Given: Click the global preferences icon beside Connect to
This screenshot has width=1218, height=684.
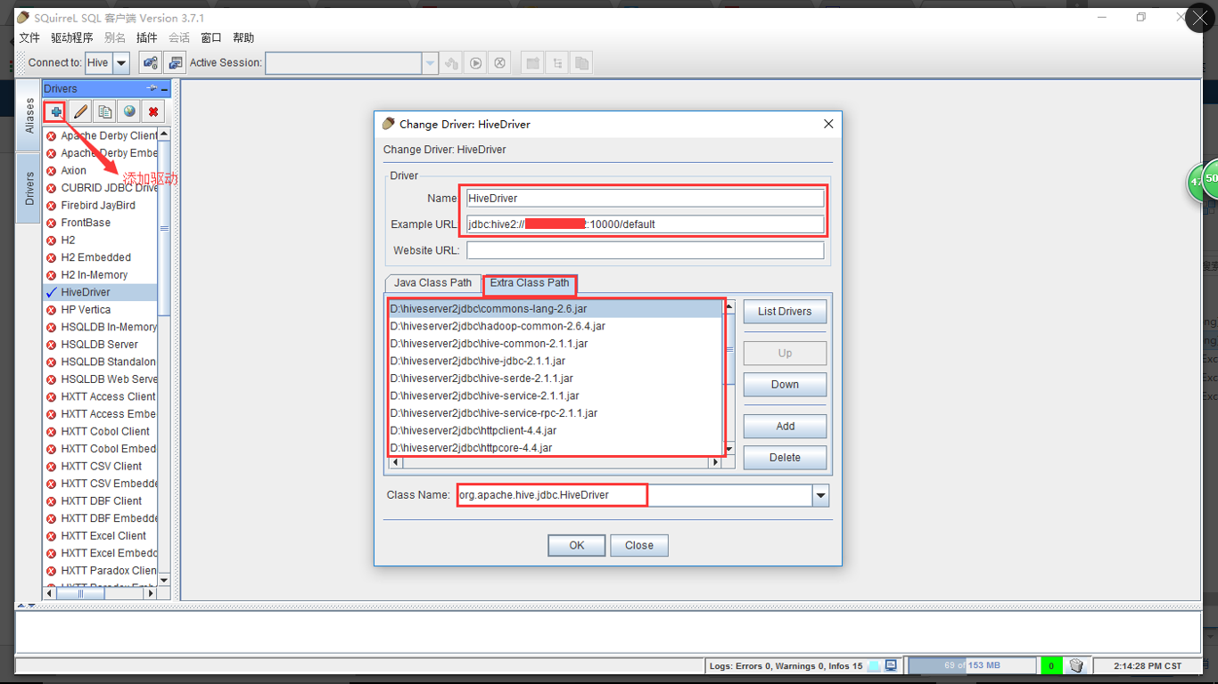Looking at the screenshot, I should coord(150,62).
